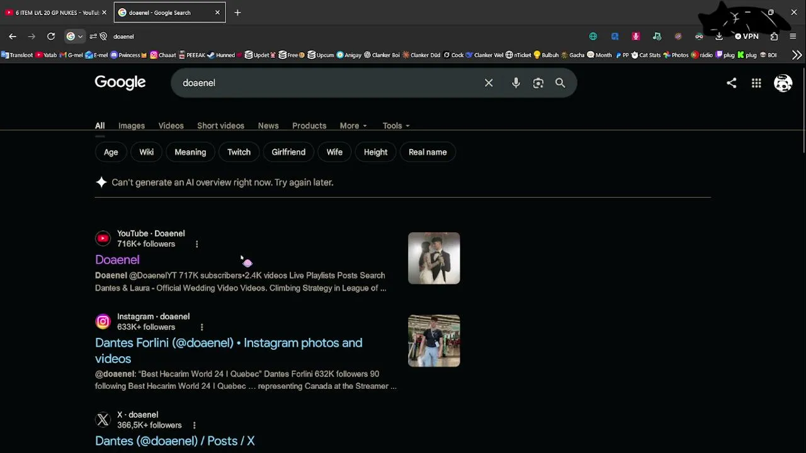The width and height of the screenshot is (806, 453).
Task: Open the Bulbuh lightbulb bookmark
Action: [546, 55]
